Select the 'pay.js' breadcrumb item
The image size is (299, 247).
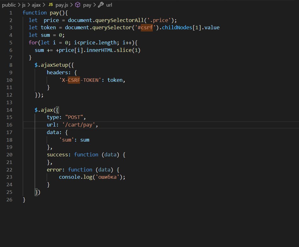[62, 5]
